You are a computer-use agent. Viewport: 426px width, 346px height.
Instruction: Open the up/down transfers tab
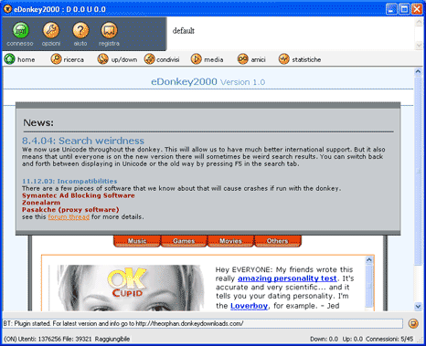pyautogui.click(x=117, y=59)
